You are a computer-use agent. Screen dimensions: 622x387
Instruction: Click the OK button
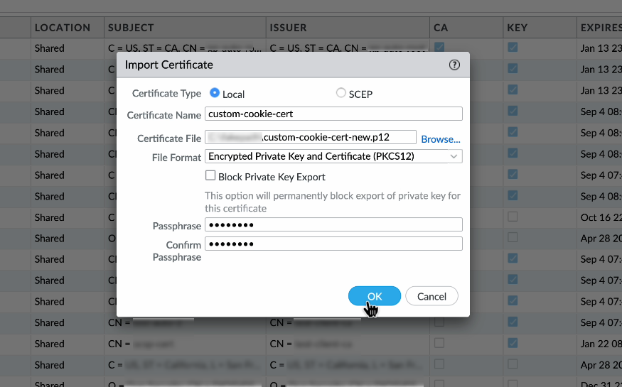tap(375, 296)
